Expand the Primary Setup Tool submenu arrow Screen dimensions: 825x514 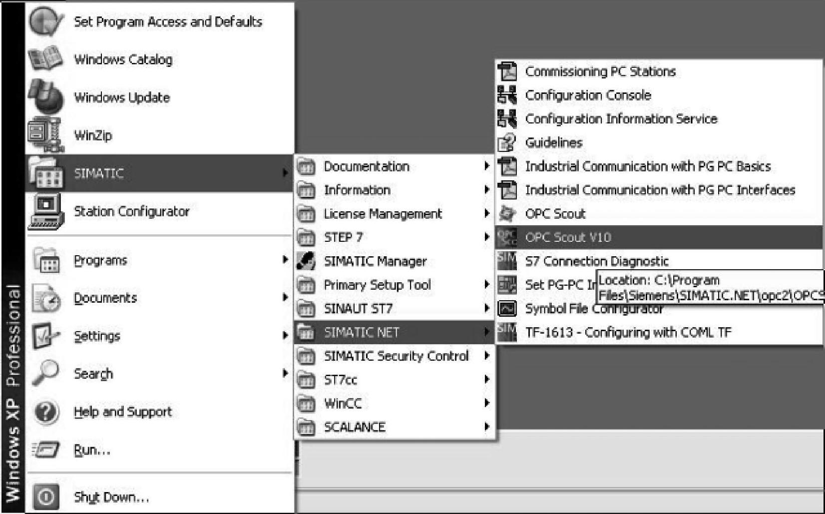click(486, 284)
